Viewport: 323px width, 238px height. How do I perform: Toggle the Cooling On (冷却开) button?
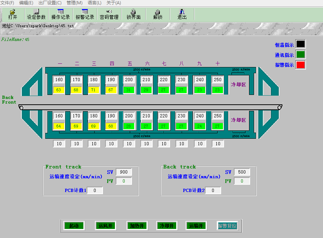[167, 226]
